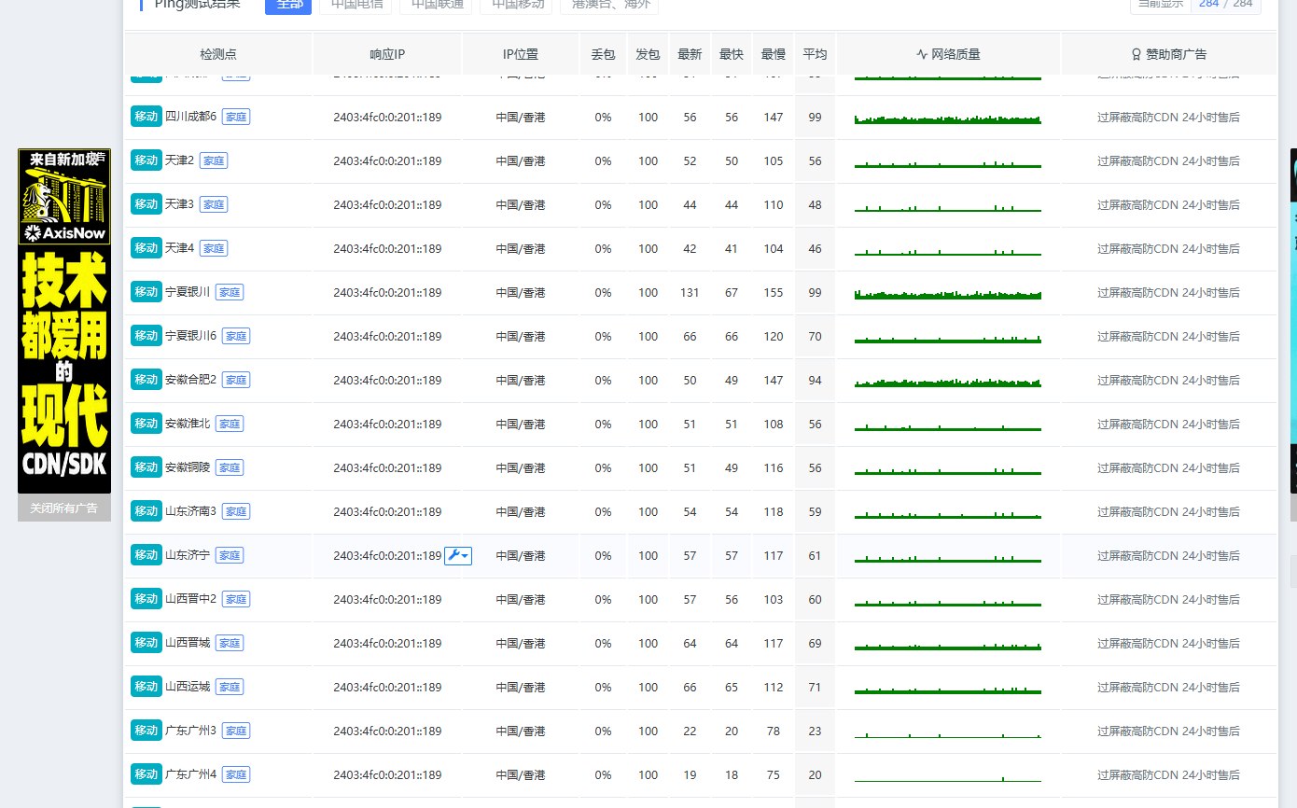Click the 赞助商广告 lightbulb header icon

pyautogui.click(x=1137, y=54)
